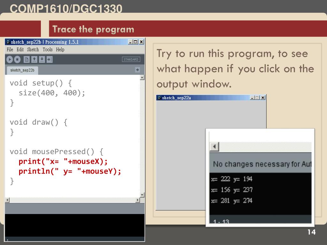Click the horizontal scroll-left arrow in editor

[x=7, y=200]
